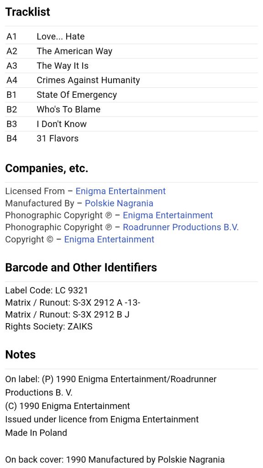This screenshot has height=468, width=263.
Task: Open the Roadrunner Productions B.V. link
Action: pyautogui.click(x=181, y=227)
